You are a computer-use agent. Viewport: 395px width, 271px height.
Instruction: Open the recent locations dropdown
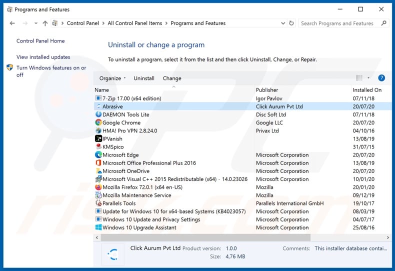click(x=36, y=23)
